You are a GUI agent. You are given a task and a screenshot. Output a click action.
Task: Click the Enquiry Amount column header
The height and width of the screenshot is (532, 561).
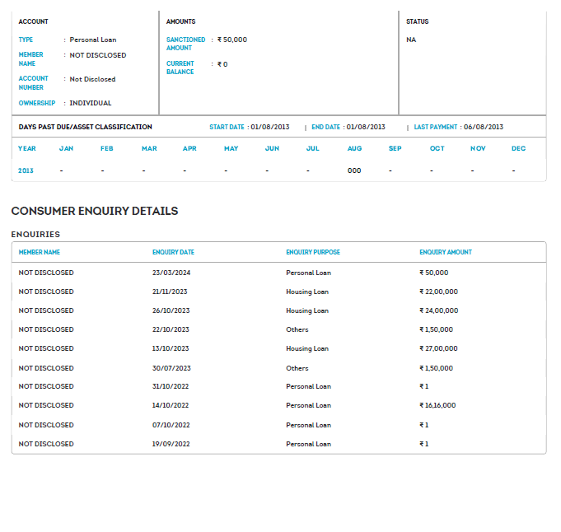(x=446, y=252)
